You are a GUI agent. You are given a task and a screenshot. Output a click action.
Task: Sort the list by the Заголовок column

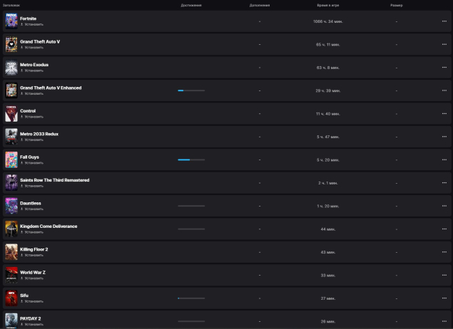(x=11, y=5)
